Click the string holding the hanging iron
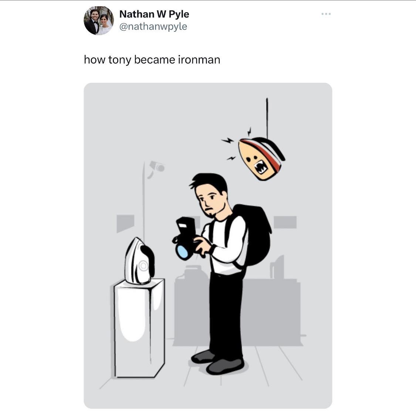The width and height of the screenshot is (416, 416). point(267,118)
